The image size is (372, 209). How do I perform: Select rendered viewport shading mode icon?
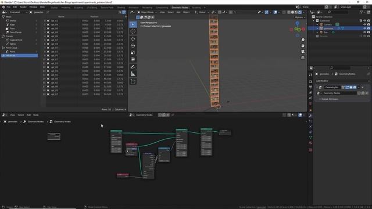300,12
